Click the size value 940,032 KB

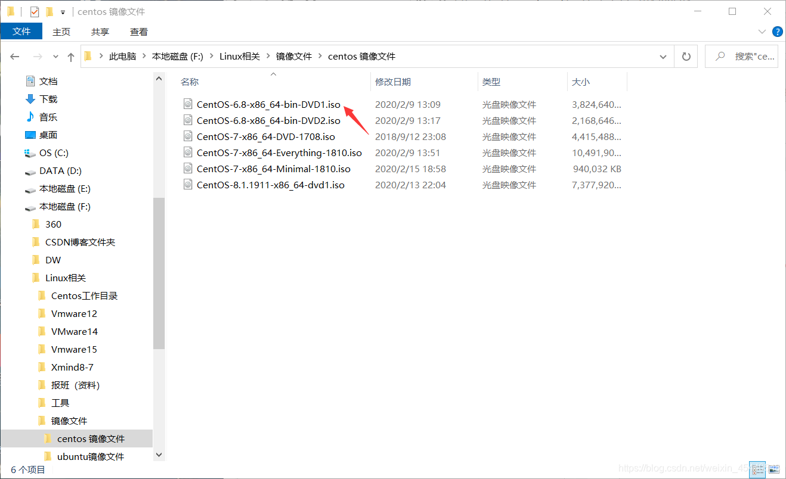pos(597,169)
